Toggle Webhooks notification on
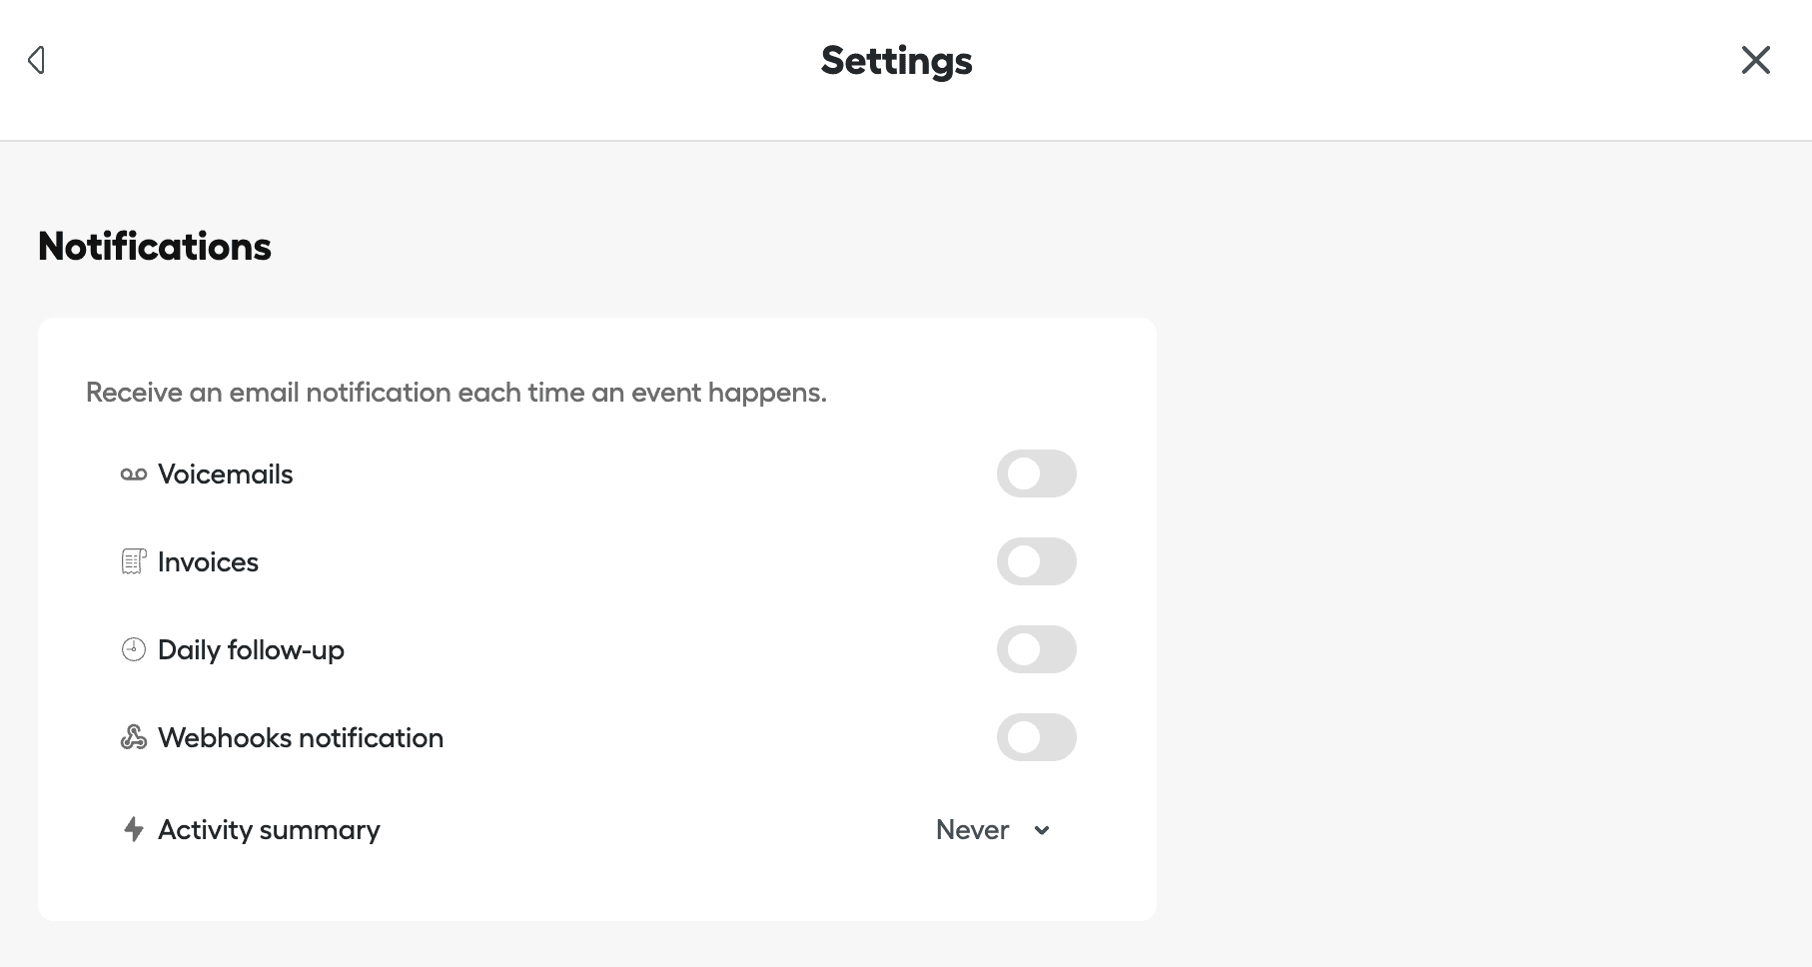The height and width of the screenshot is (967, 1812). [1036, 737]
